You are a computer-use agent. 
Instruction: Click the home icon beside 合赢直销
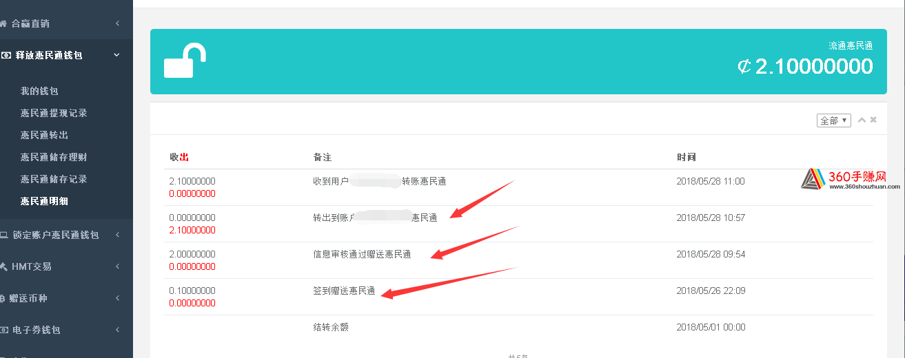[x=3, y=23]
